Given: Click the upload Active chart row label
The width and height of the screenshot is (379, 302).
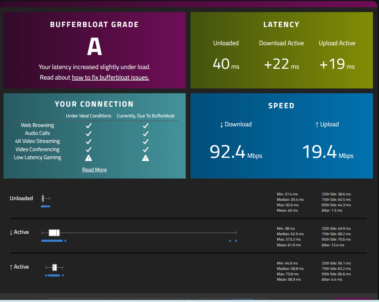Looking at the screenshot, I should click(x=19, y=267).
